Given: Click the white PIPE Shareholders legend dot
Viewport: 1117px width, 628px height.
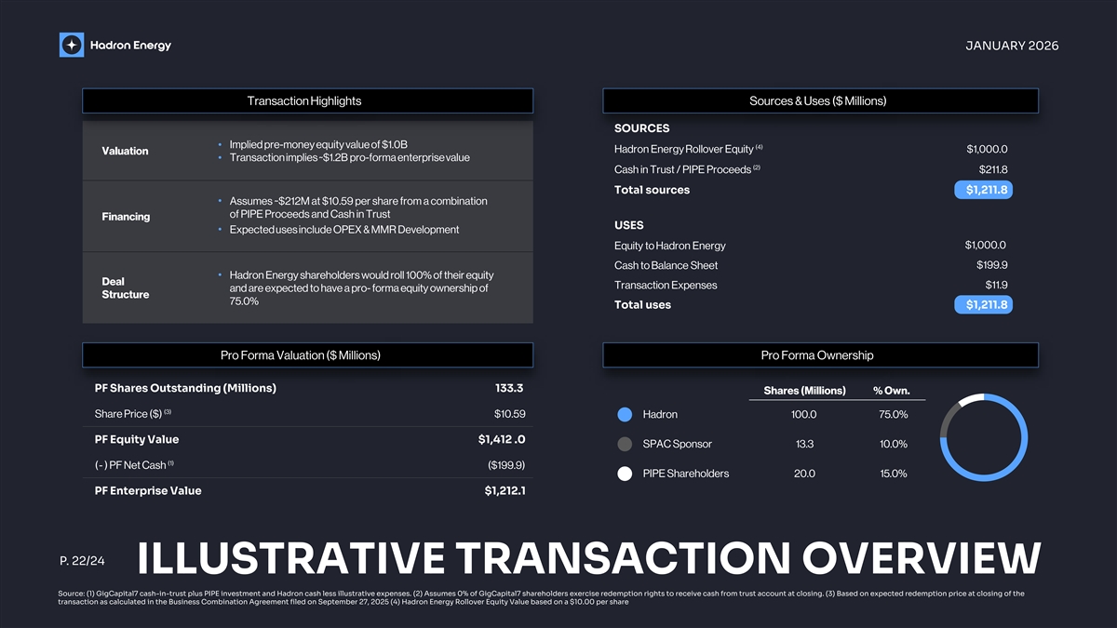Looking at the screenshot, I should coord(626,474).
